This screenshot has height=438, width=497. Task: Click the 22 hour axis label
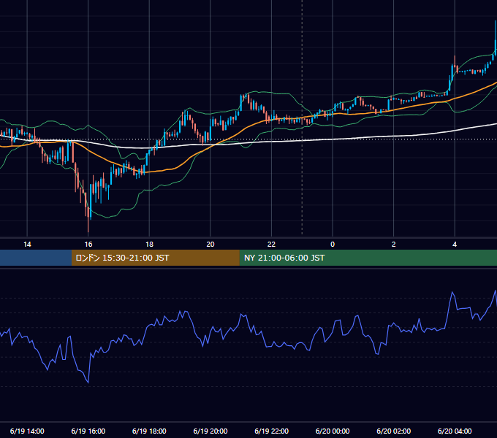tap(271, 245)
